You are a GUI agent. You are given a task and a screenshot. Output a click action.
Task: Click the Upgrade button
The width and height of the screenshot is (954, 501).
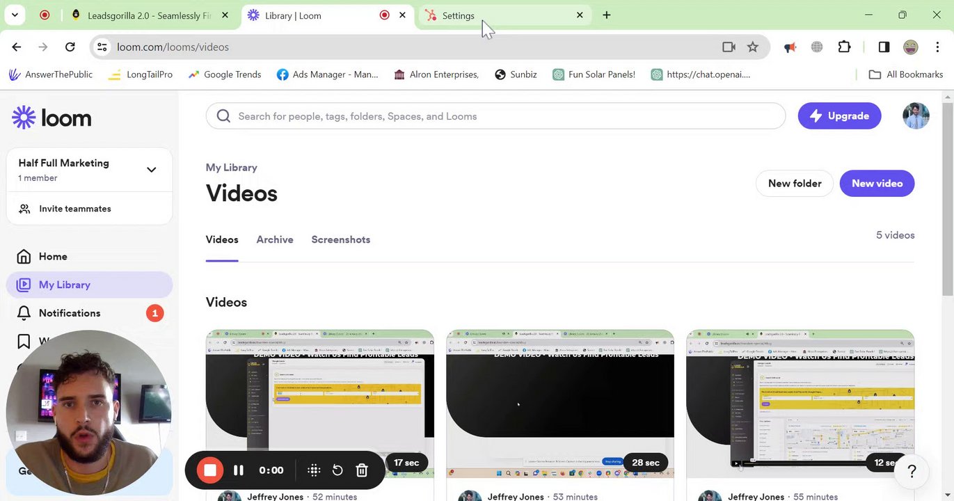(x=839, y=116)
